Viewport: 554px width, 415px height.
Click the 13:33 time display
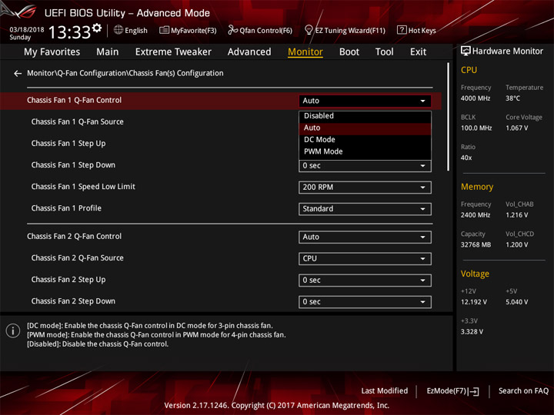click(69, 32)
